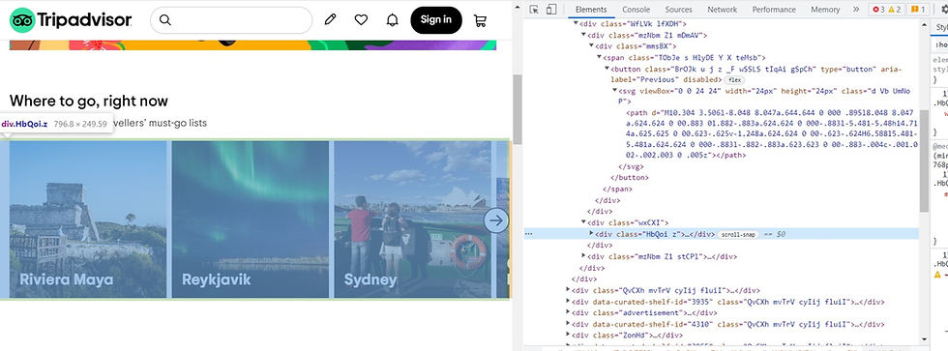The image size is (948, 351).
Task: Expand the shelf-id 3935 div node
Action: point(568,302)
